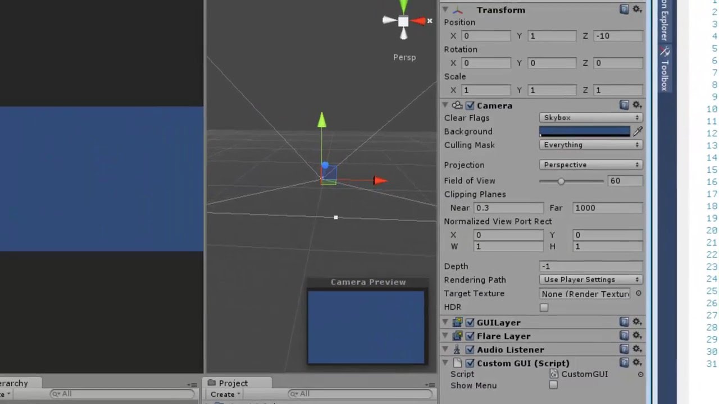The height and width of the screenshot is (404, 719).
Task: Open the Rendering Path dropdown
Action: [x=591, y=279]
